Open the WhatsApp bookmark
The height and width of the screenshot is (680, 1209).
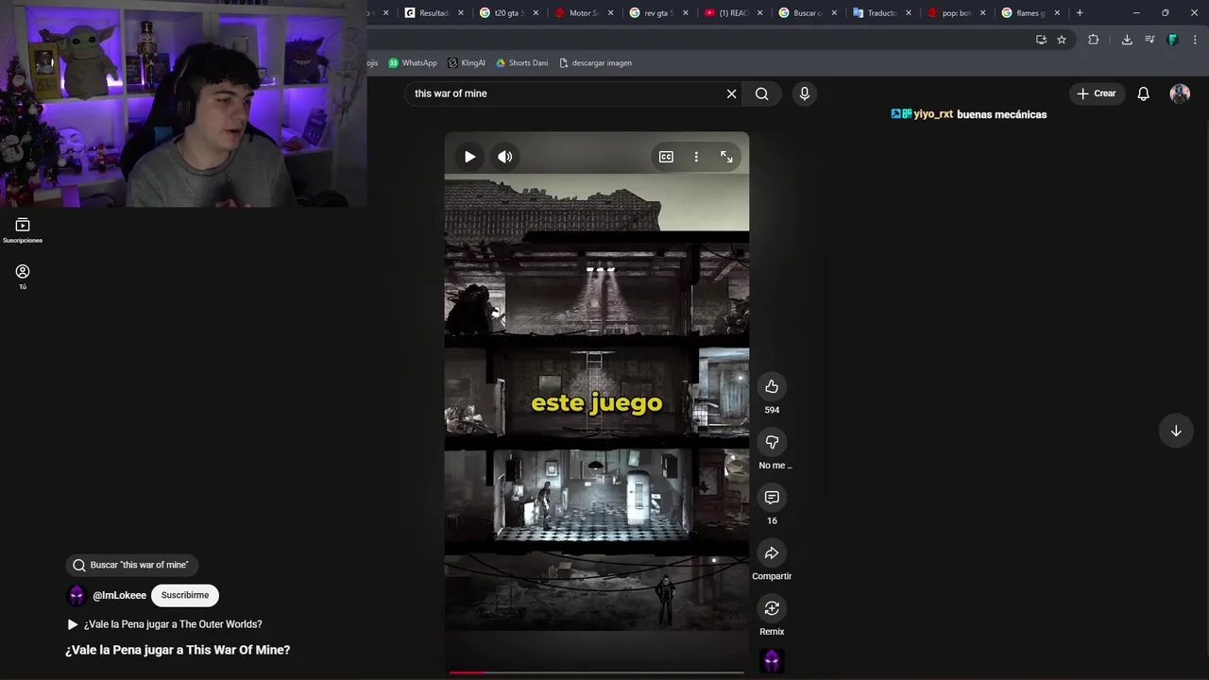coord(413,63)
